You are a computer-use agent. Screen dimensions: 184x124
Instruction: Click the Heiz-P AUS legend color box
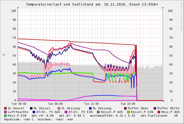[159, 112]
